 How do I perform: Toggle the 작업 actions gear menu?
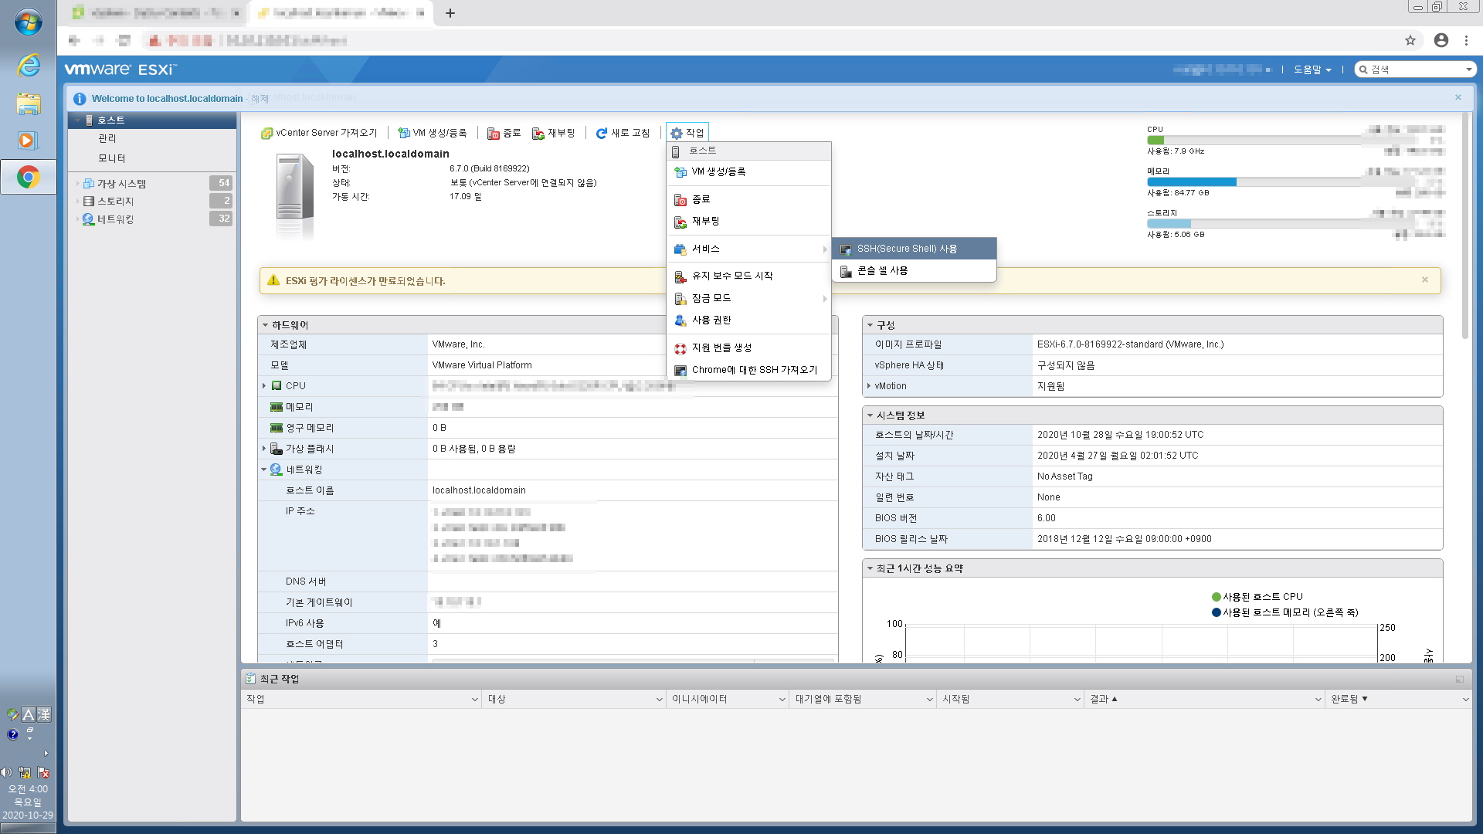click(687, 133)
